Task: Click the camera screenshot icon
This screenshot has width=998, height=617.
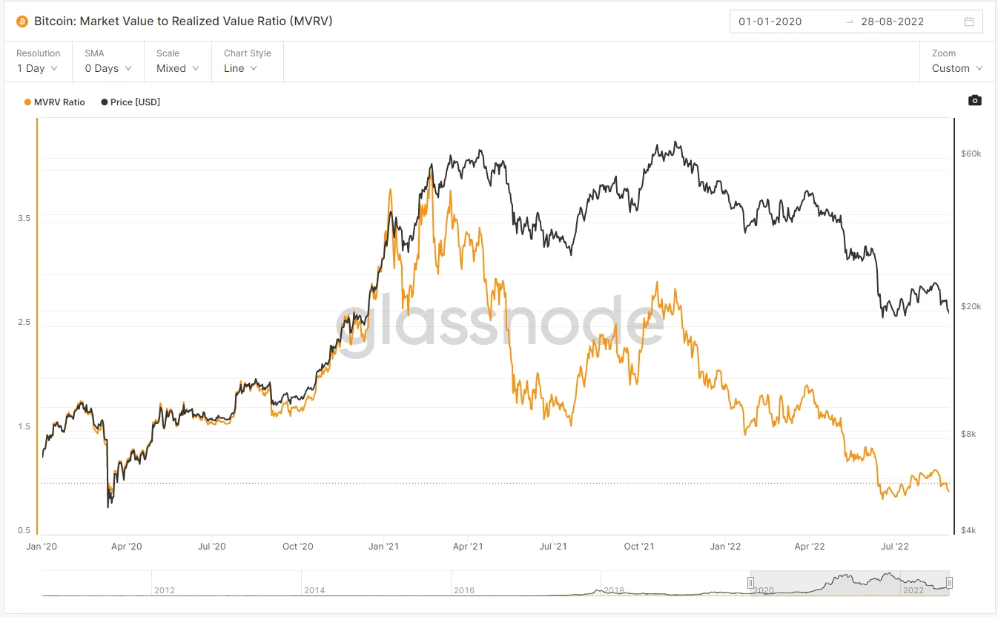Action: click(975, 101)
